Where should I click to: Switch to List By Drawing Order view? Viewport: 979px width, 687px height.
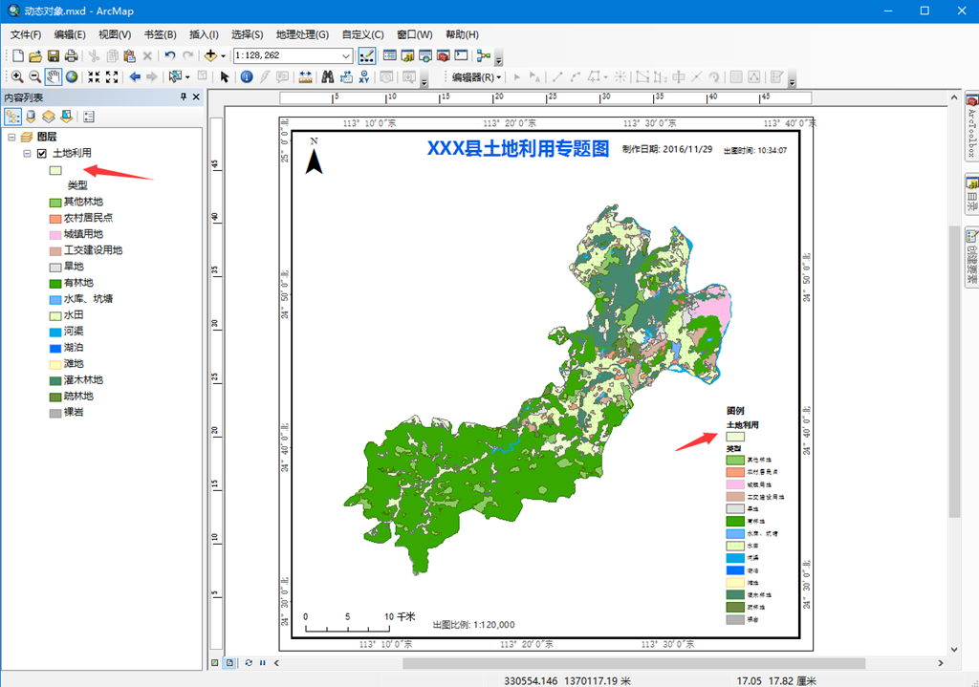pos(12,117)
